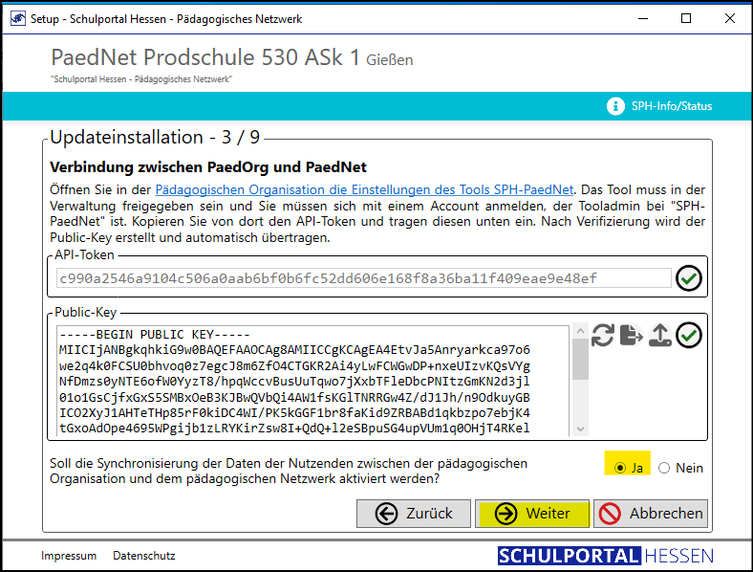
Task: Click into the API-Token input field
Action: click(x=364, y=278)
